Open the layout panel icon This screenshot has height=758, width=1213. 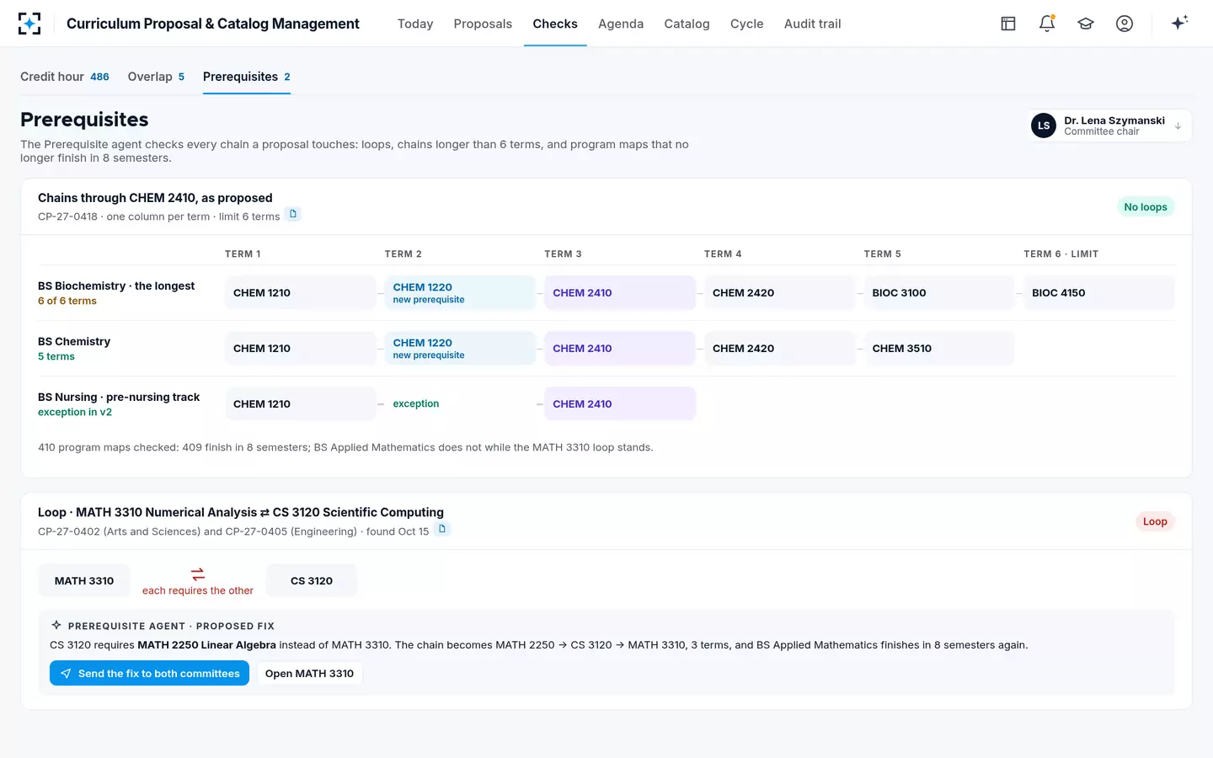1008,24
